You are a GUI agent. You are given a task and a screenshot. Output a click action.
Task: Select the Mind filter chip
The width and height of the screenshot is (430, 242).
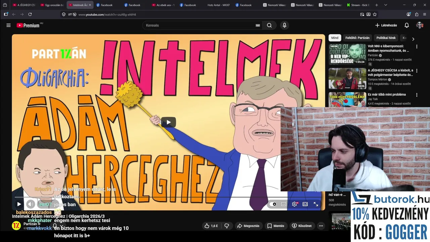pyautogui.click(x=335, y=38)
